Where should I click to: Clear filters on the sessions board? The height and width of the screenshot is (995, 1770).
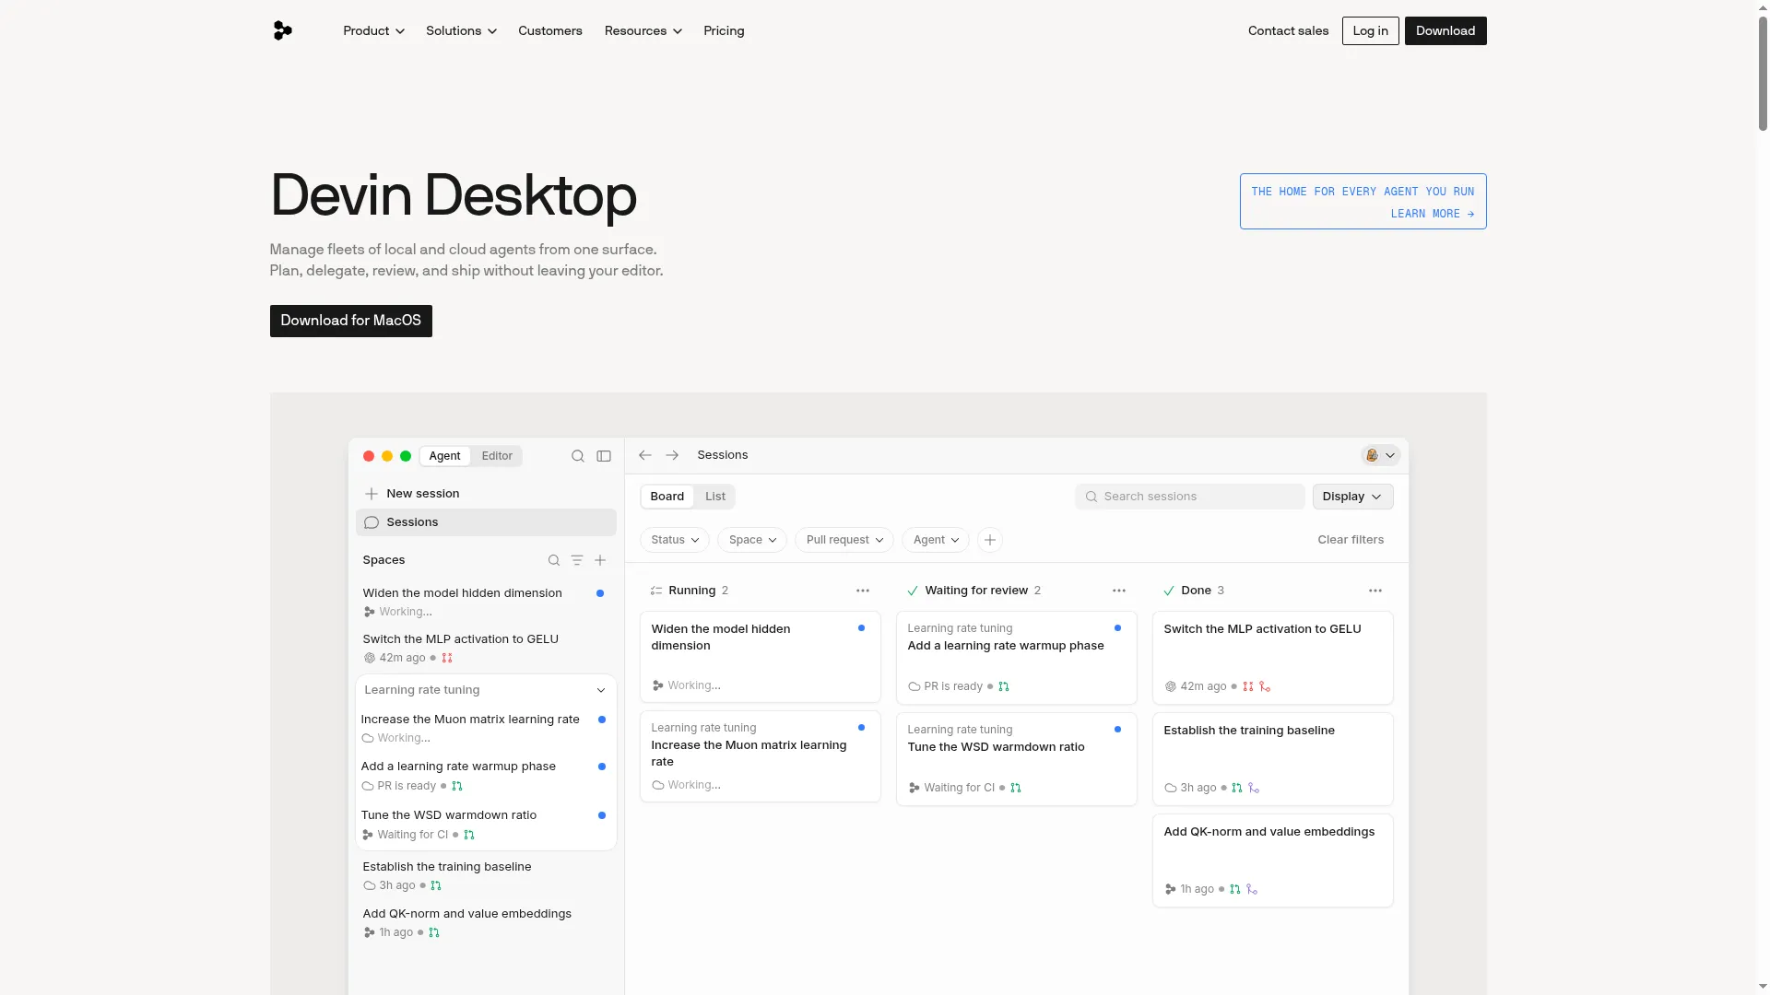[x=1351, y=540]
